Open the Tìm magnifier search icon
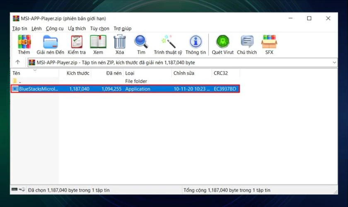 pos(141,42)
